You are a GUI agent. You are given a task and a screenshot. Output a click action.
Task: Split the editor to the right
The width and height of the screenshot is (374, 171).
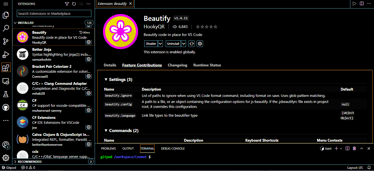coord(362,4)
